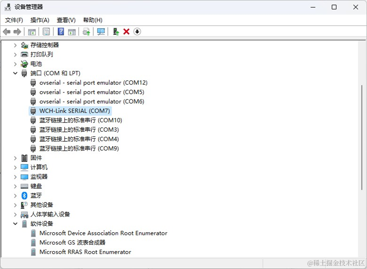Click the Bluetooth logo icon in the tree

pyautogui.click(x=24, y=196)
